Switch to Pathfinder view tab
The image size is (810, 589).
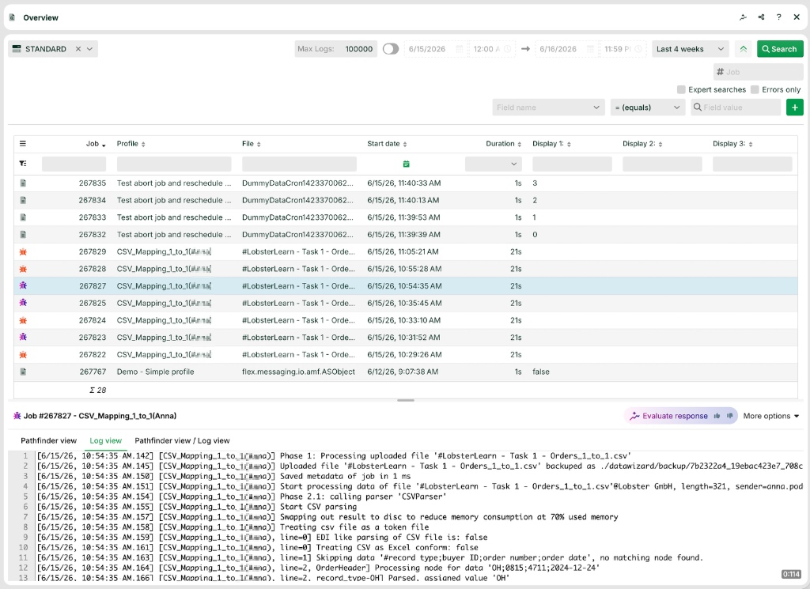point(48,440)
